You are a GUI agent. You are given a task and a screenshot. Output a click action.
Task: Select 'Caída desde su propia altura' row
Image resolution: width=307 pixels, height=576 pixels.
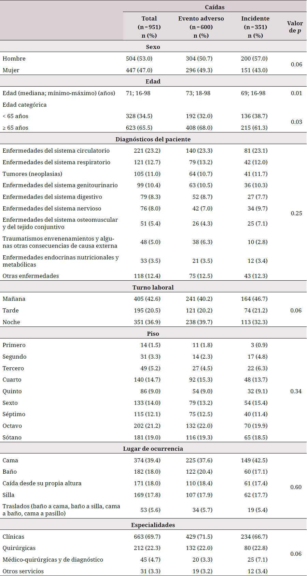pyautogui.click(x=42, y=483)
